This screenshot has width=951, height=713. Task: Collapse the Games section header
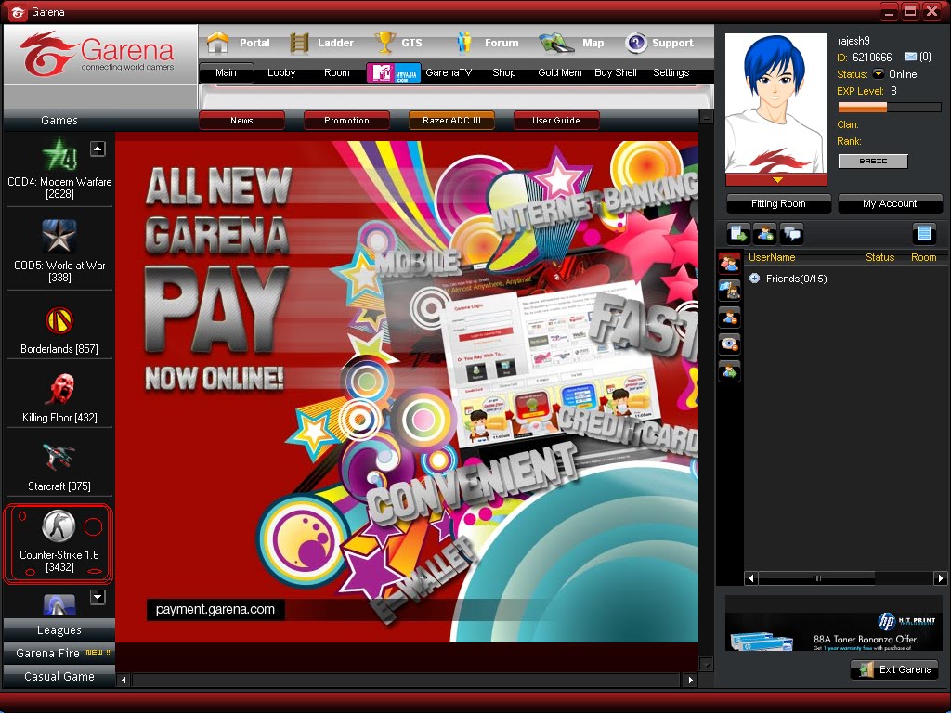pos(59,120)
